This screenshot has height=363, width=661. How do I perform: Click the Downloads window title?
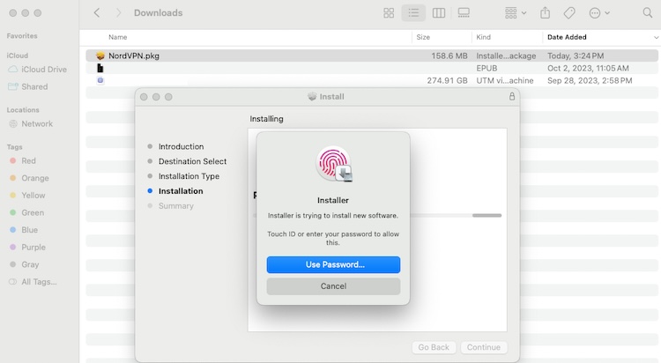(158, 13)
